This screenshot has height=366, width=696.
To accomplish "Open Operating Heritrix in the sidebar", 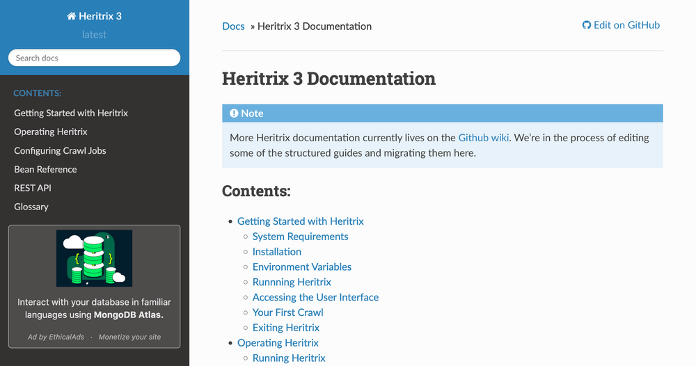I will click(x=51, y=132).
